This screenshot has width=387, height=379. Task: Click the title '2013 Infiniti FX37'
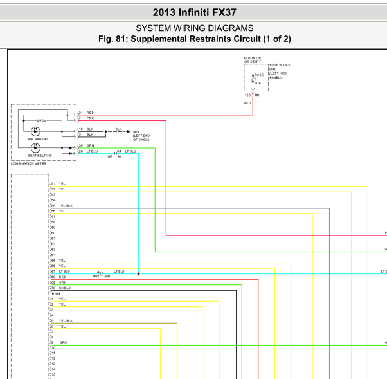(195, 12)
